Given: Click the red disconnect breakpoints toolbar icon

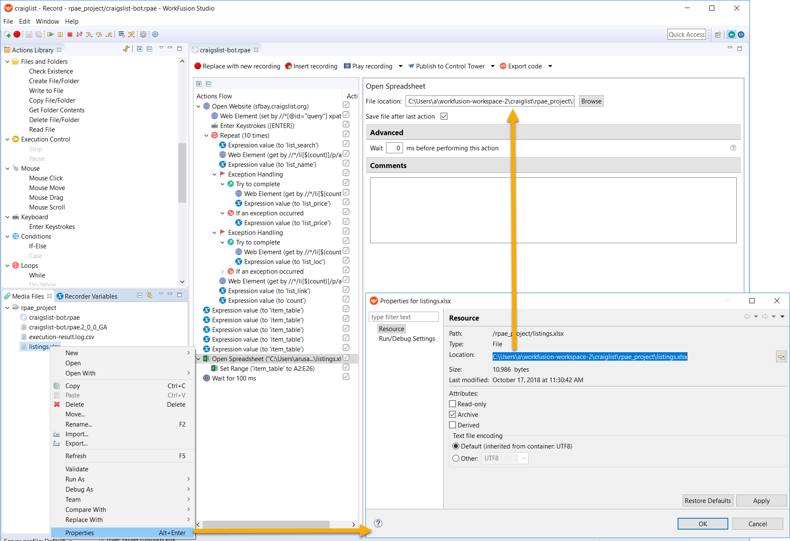Looking at the screenshot, I should coord(79,35).
